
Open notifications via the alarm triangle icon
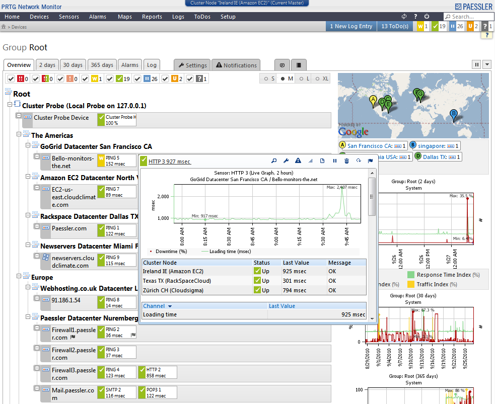pos(298,160)
